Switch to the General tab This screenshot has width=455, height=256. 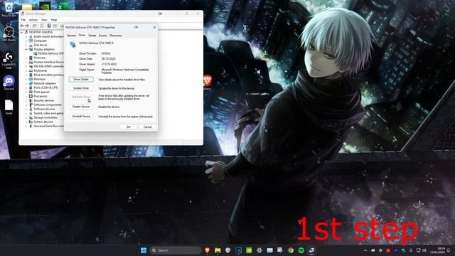point(71,36)
